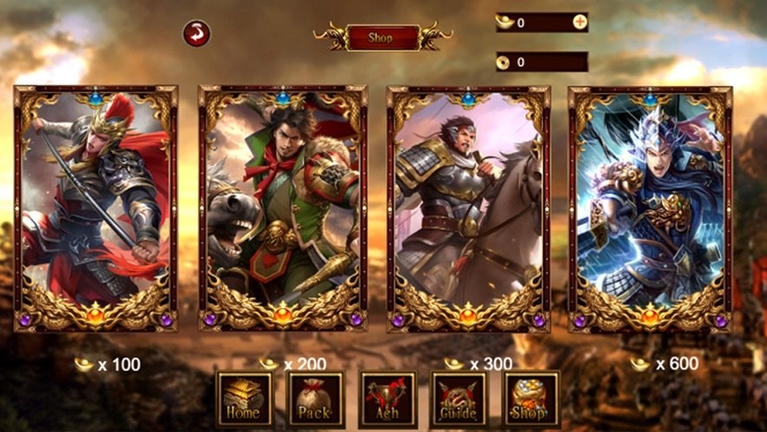Open the Home menu icon
Viewport: 767px width, 432px height.
[244, 399]
